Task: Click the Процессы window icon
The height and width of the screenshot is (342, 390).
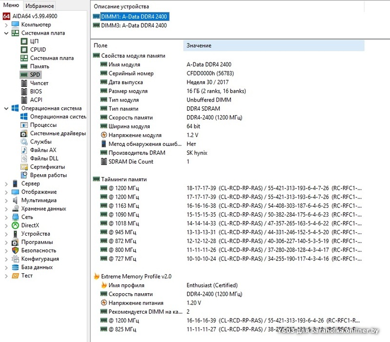Action: pyautogui.click(x=24, y=125)
